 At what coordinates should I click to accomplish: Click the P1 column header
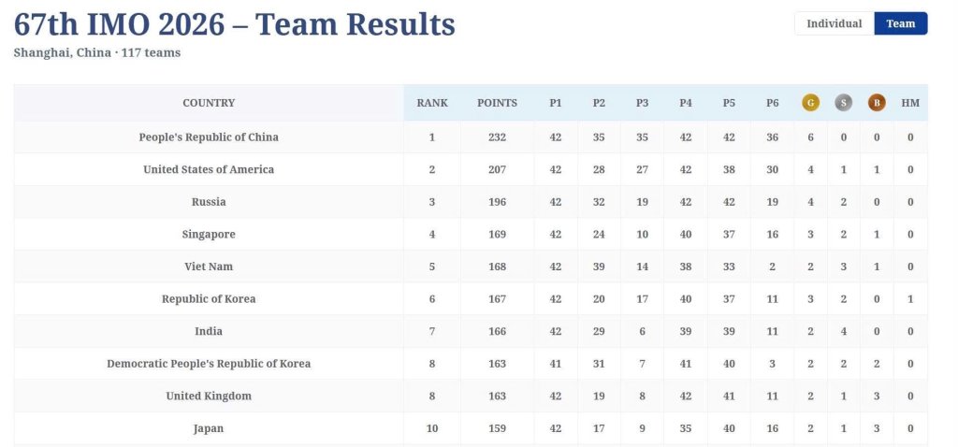point(555,103)
